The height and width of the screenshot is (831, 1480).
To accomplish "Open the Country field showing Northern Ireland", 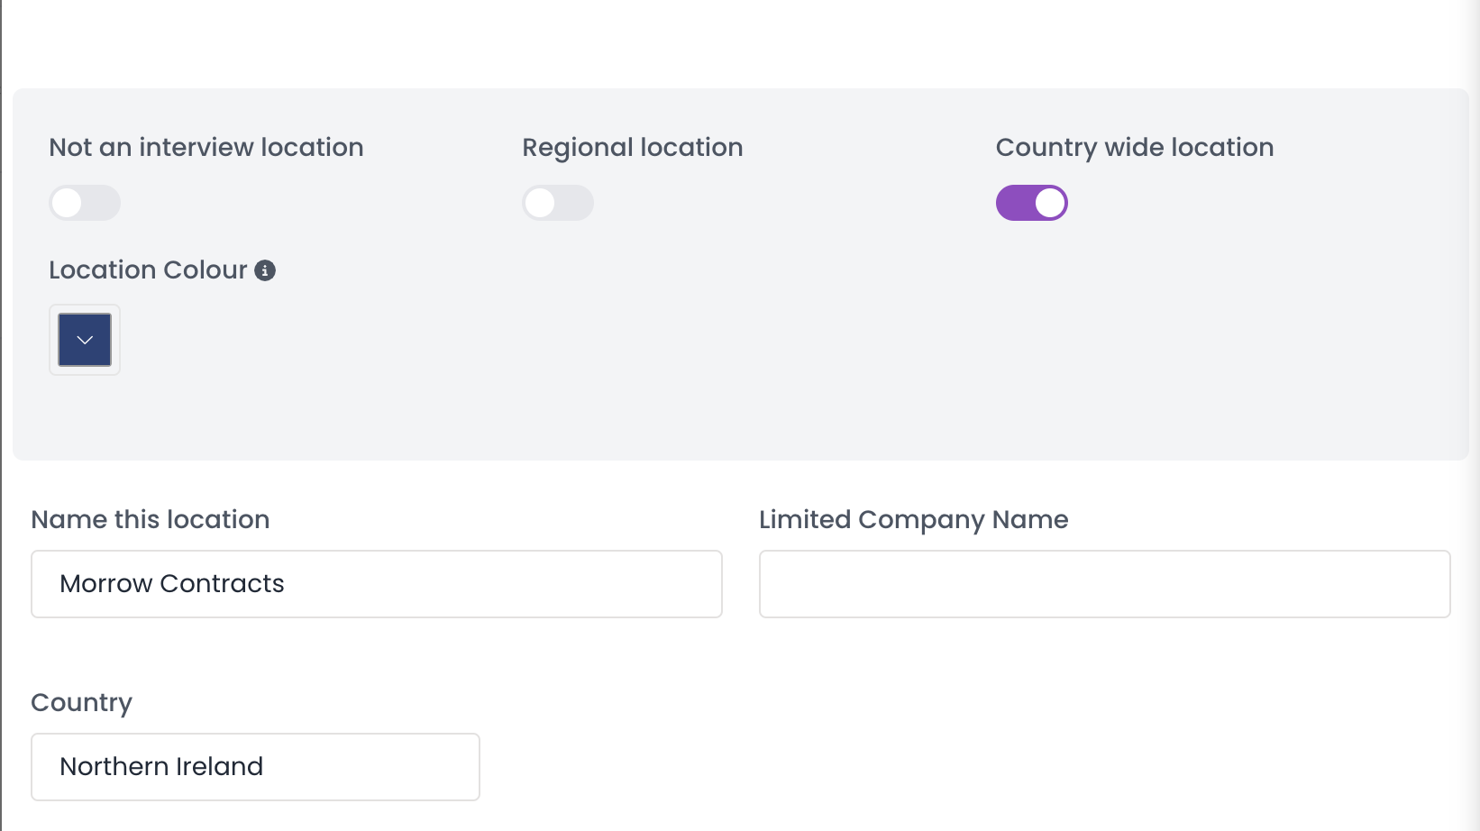I will (x=255, y=767).
